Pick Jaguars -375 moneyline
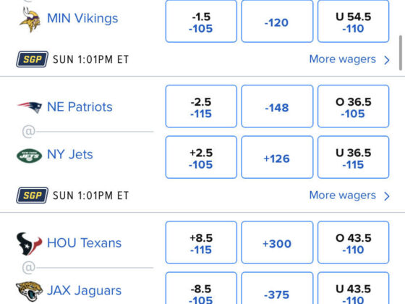This screenshot has height=304, width=405. coord(277,290)
